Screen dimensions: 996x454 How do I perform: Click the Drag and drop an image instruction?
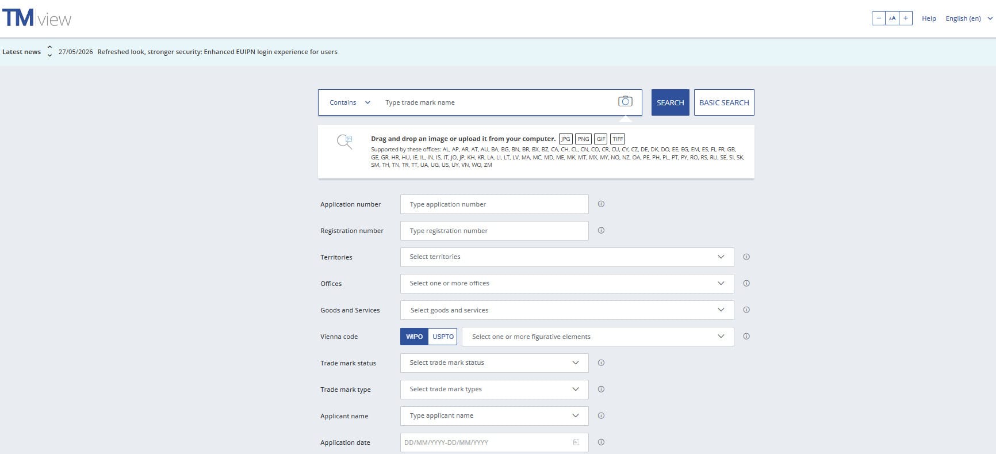pyautogui.click(x=463, y=139)
